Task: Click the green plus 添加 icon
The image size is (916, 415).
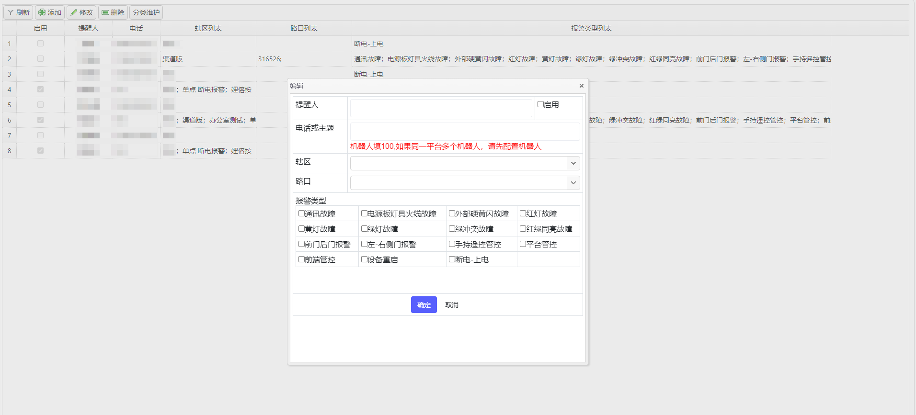Action: point(42,12)
